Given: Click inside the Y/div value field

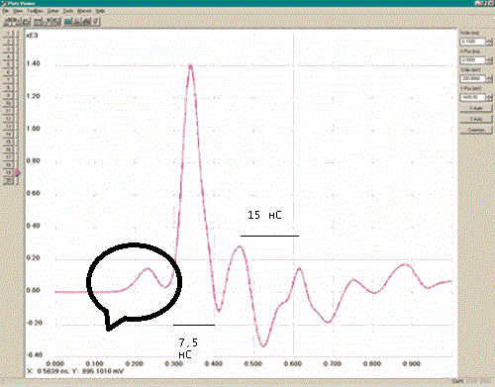Looking at the screenshot, I should pos(472,78).
